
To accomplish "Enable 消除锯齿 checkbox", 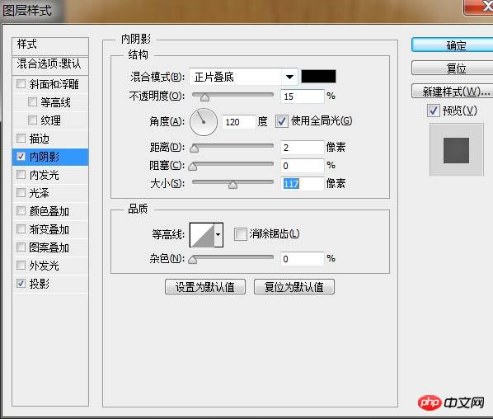I will [241, 234].
